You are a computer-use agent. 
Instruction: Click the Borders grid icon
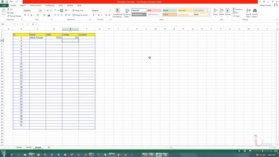[x=37, y=15]
